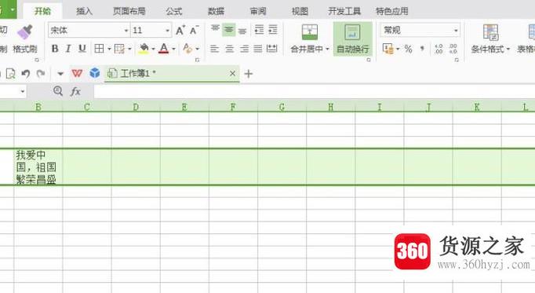The width and height of the screenshot is (535, 293).
Task: Switch to the 页面布局 tab
Action: pyautogui.click(x=129, y=11)
